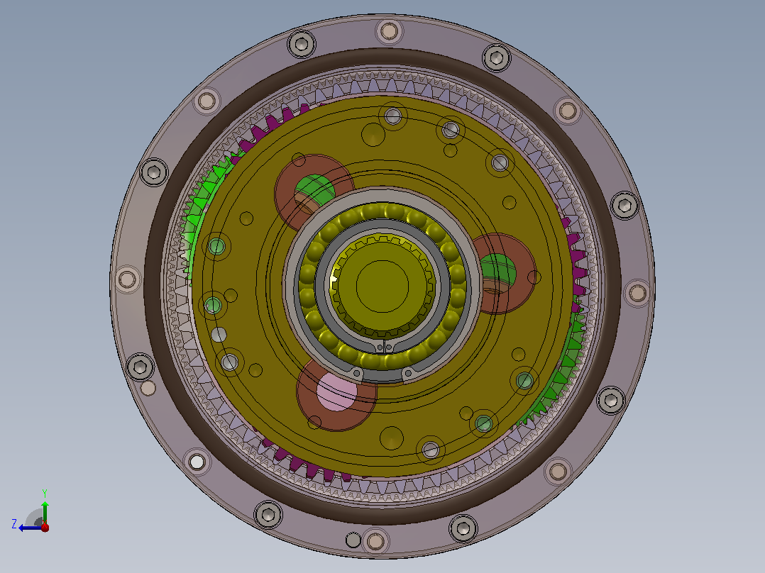765x573 pixels.
Task: Click the blue Z axis arrow of the triad
Action: 29,528
